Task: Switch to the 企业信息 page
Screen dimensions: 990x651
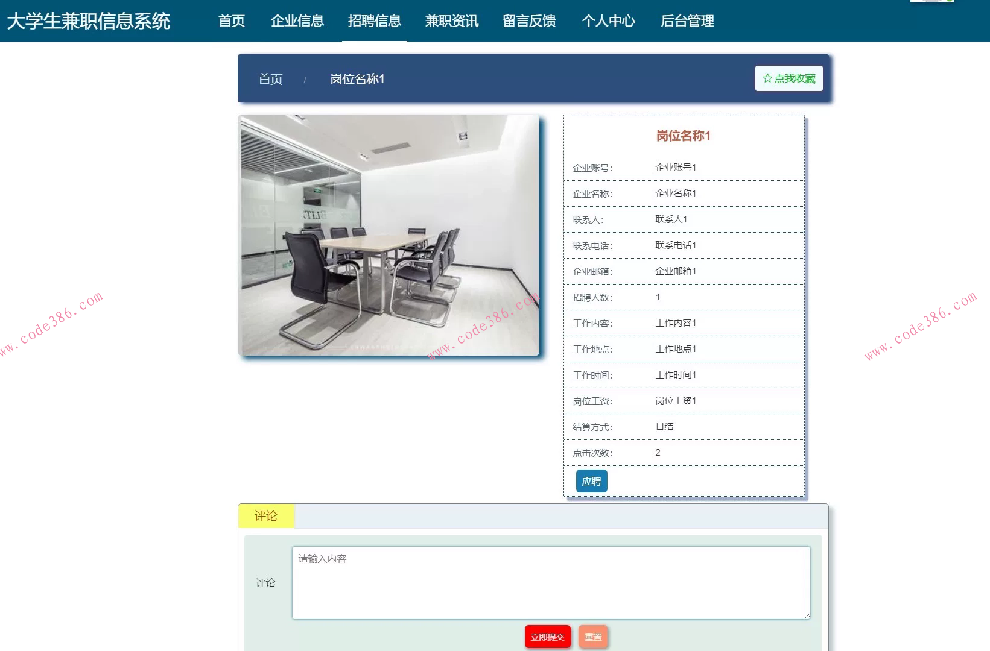Action: click(x=298, y=21)
